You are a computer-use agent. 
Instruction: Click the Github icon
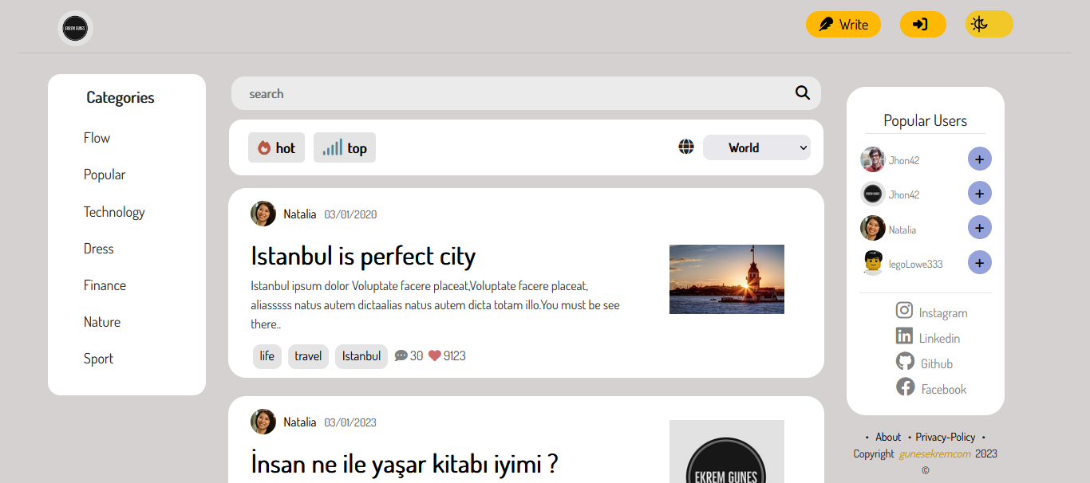905,361
